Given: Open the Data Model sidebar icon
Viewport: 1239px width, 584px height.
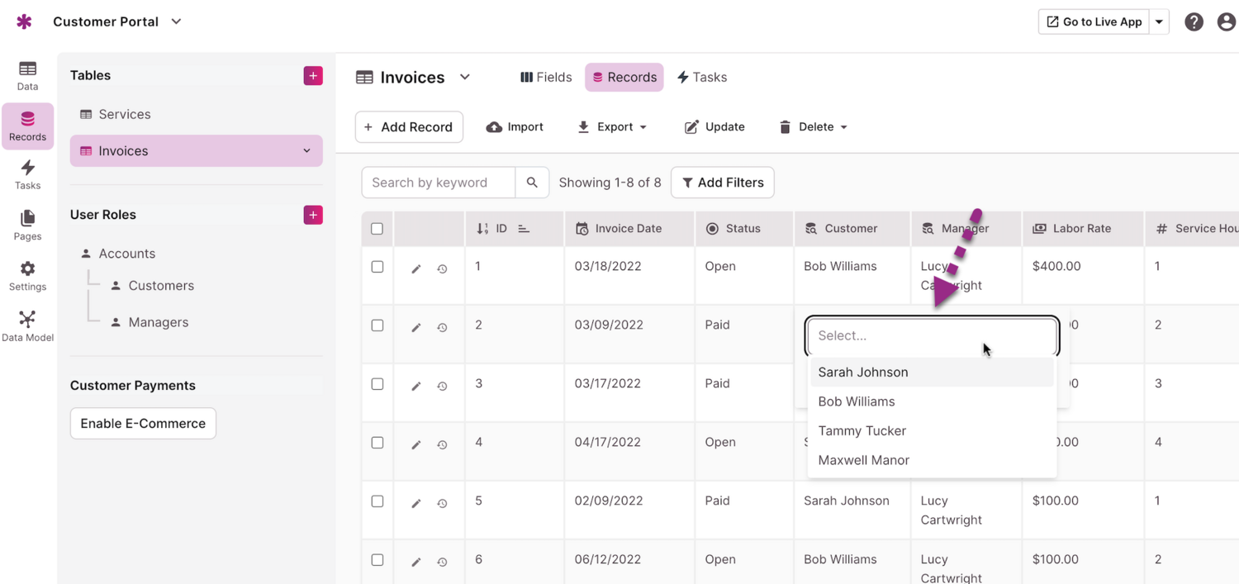Looking at the screenshot, I should pos(27,325).
